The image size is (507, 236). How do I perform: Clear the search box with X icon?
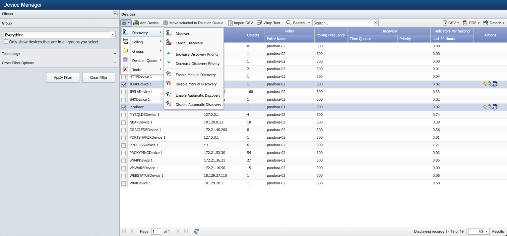(375, 23)
